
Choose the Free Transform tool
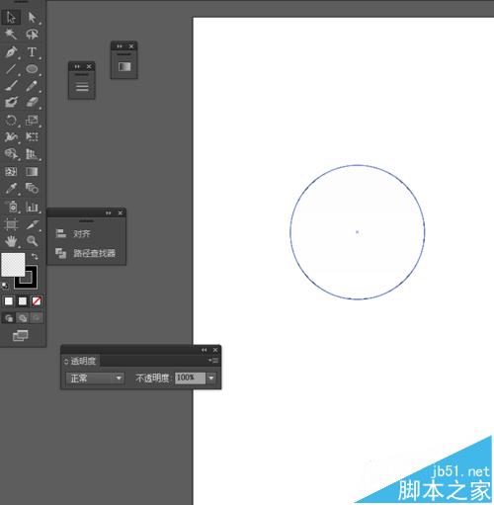[x=32, y=136]
